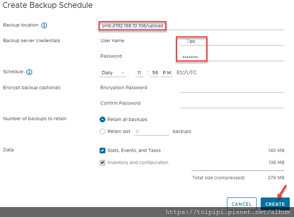Screen dimensions: 294x217
Task: Toggle Stats, Events, and Tasks checkbox
Action: (x=102, y=150)
